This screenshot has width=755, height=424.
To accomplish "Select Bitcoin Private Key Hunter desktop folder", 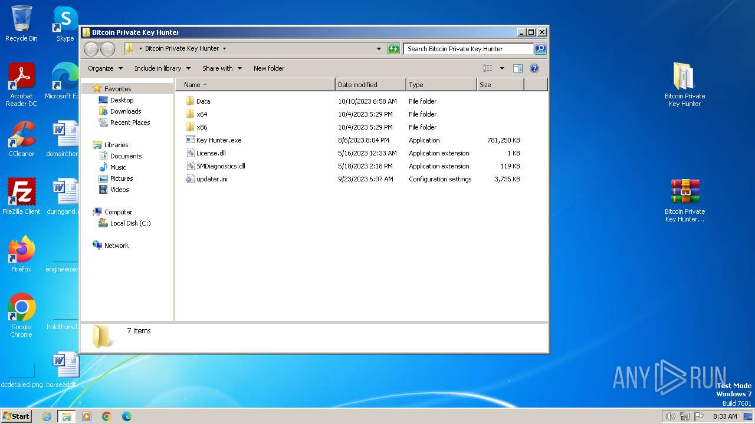I will coord(685,84).
